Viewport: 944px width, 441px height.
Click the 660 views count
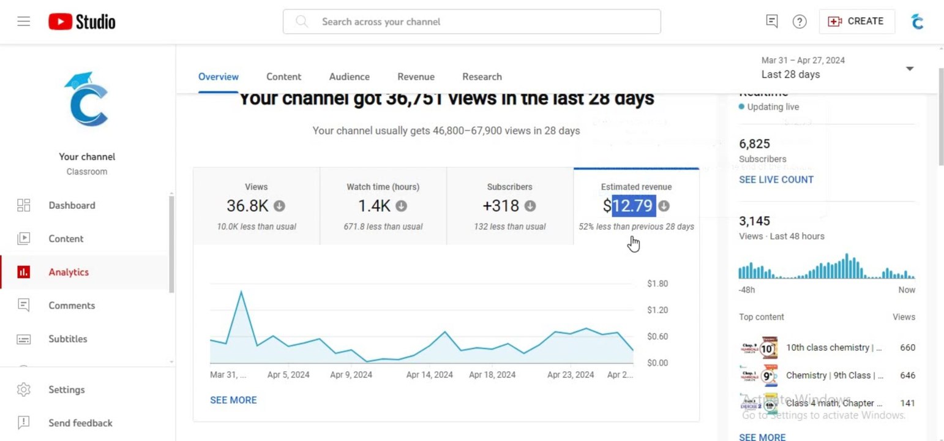point(908,347)
